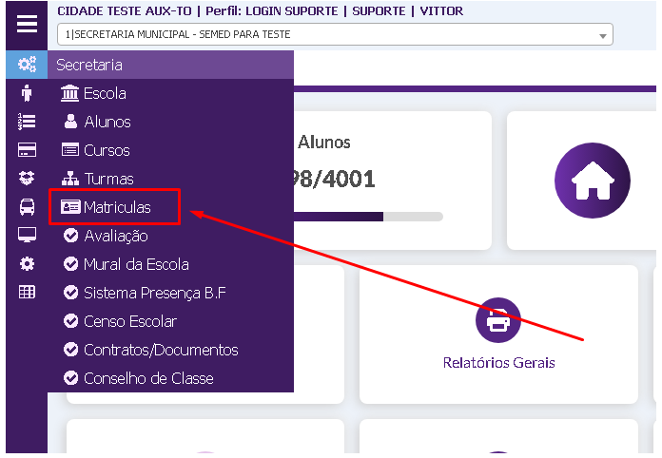Click the home icon card
The width and height of the screenshot is (662, 458).
[x=592, y=181]
